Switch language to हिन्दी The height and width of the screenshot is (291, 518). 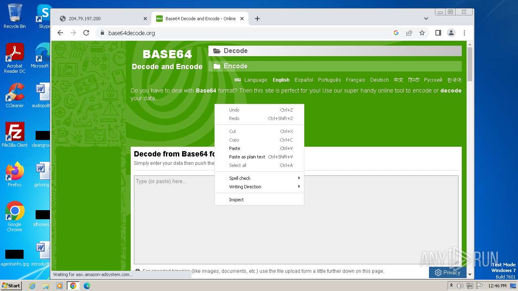(x=414, y=80)
